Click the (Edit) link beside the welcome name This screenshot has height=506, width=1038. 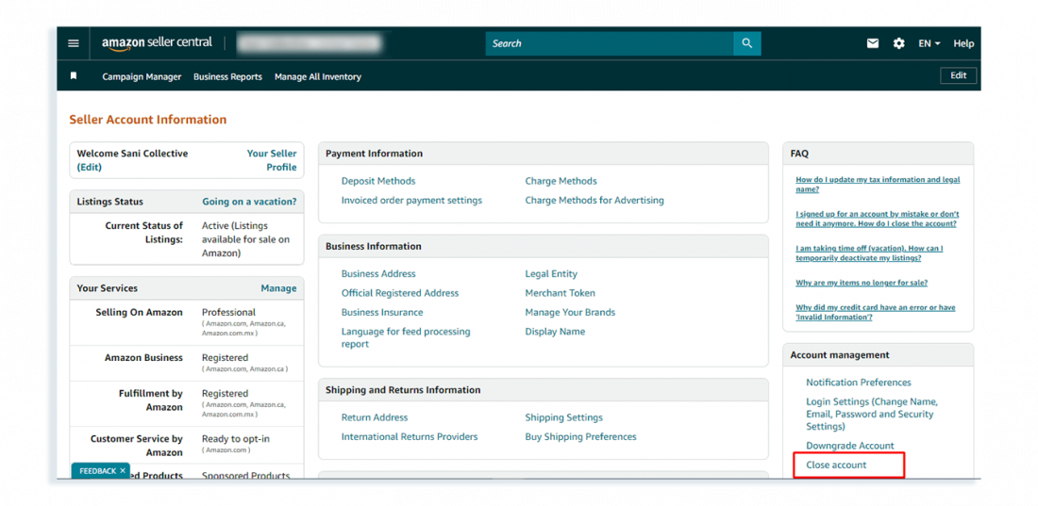point(90,168)
